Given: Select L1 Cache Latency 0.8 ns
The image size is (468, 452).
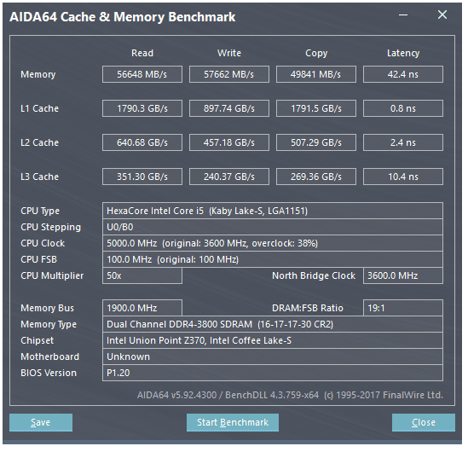Looking at the screenshot, I should (403, 108).
